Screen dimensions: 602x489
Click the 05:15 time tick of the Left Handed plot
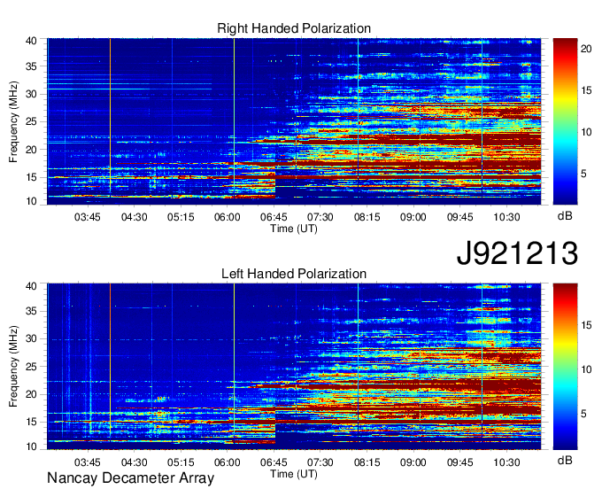181,462
